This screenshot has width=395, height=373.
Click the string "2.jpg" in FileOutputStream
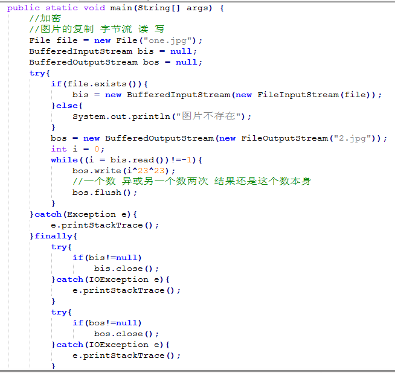353,138
